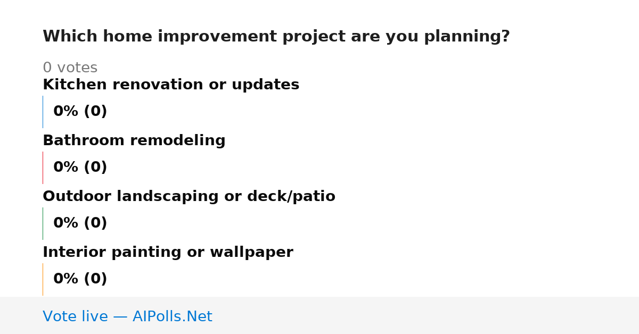Click the 'AIPolls.Net' text in footer
The height and width of the screenshot is (334, 639).
173,316
